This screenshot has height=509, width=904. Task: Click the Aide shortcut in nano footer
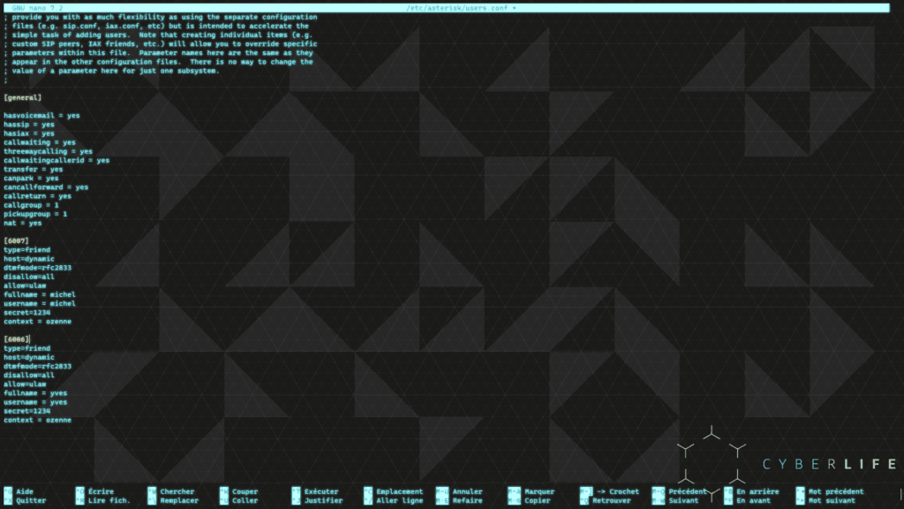[25, 491]
